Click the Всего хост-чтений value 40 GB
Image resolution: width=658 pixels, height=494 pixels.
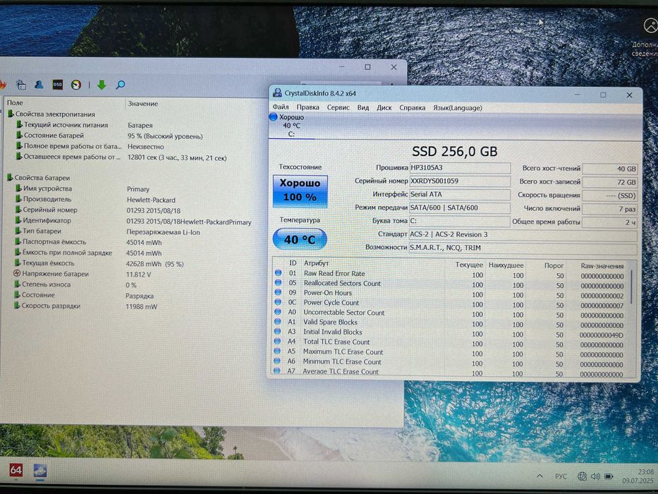[x=610, y=169]
